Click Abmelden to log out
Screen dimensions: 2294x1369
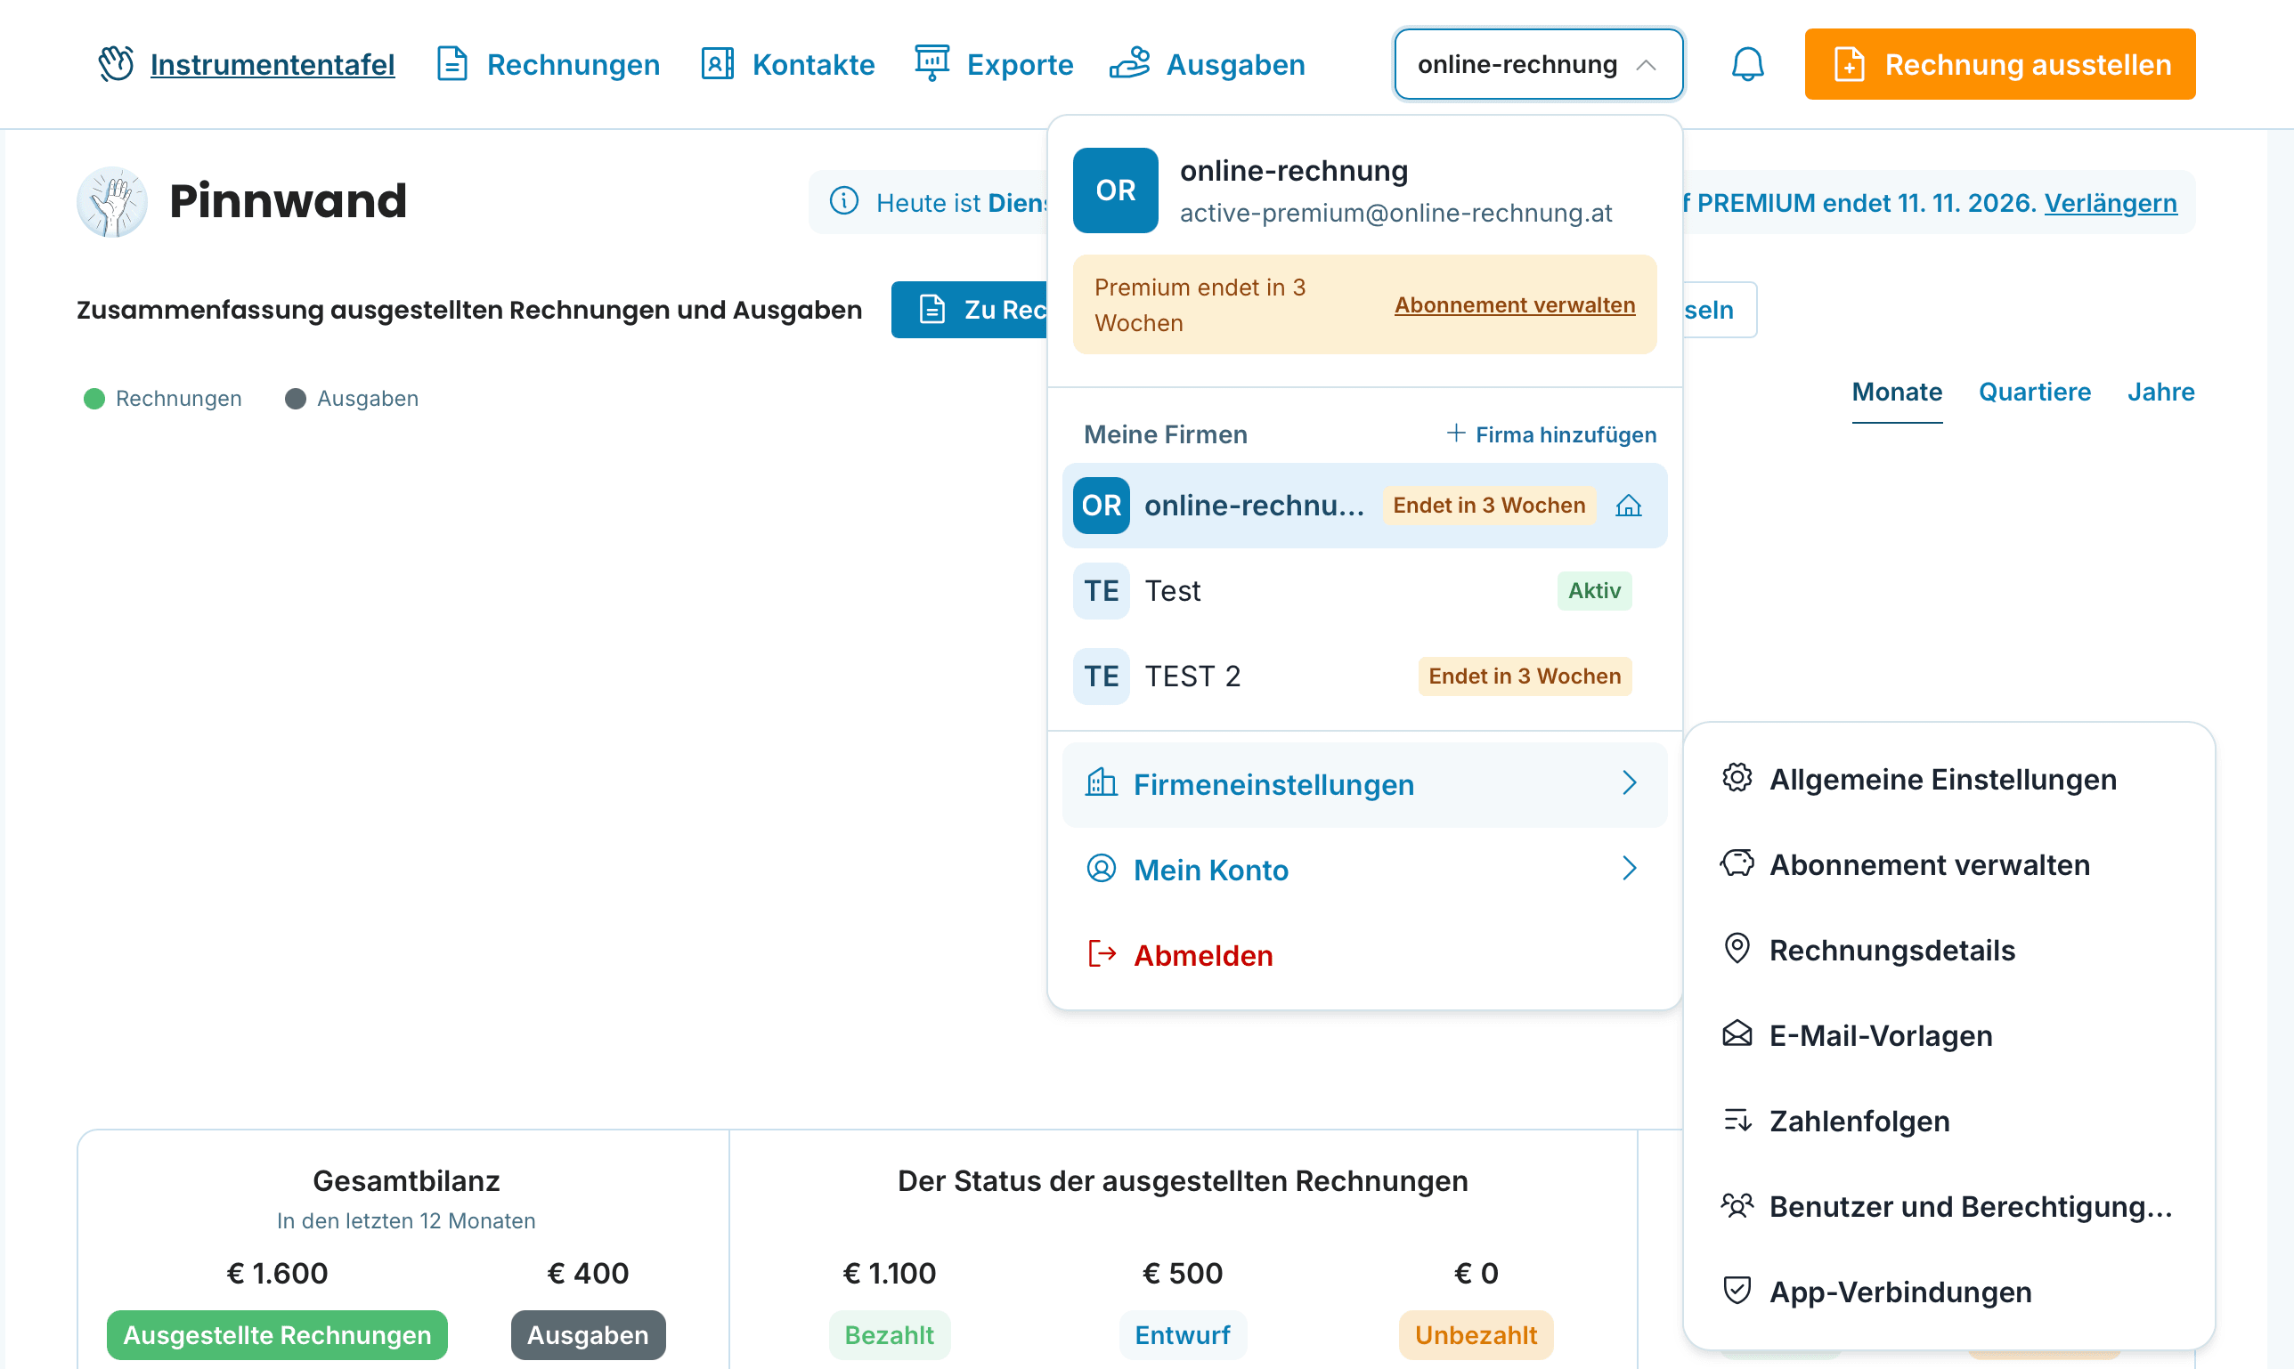tap(1364, 955)
